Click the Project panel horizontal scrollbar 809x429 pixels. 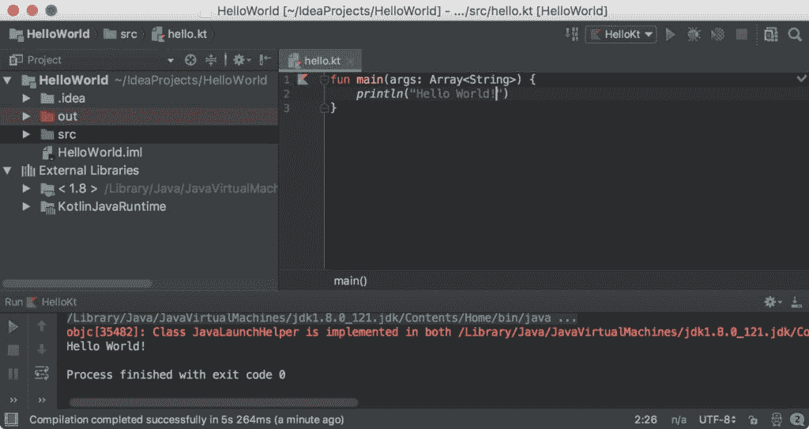(77, 284)
